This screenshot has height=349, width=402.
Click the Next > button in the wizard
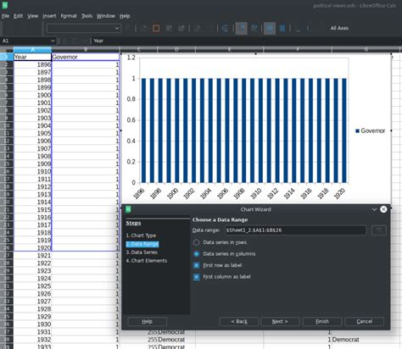pyautogui.click(x=280, y=321)
